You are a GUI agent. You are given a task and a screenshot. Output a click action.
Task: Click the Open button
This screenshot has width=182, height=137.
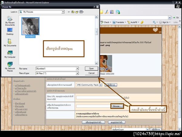[x=92, y=68]
